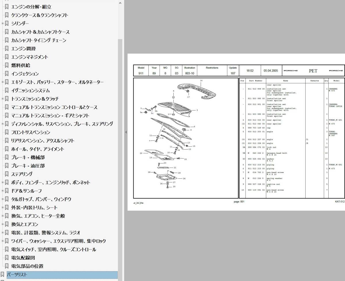Click bookmark icon beside エンジンの分解・組立

click(7, 7)
